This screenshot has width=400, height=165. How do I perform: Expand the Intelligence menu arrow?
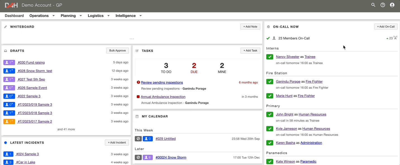click(x=141, y=16)
